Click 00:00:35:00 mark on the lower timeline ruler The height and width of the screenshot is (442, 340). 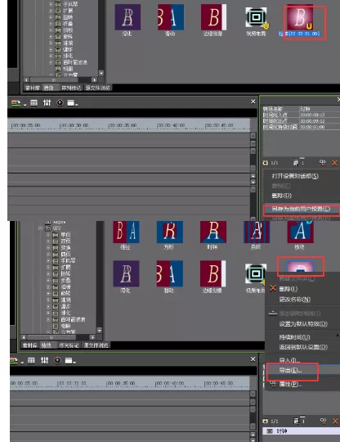click(121, 383)
